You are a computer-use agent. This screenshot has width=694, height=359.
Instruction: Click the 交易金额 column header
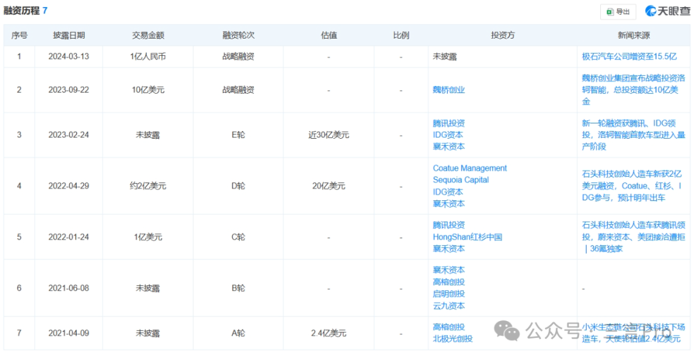(148, 35)
